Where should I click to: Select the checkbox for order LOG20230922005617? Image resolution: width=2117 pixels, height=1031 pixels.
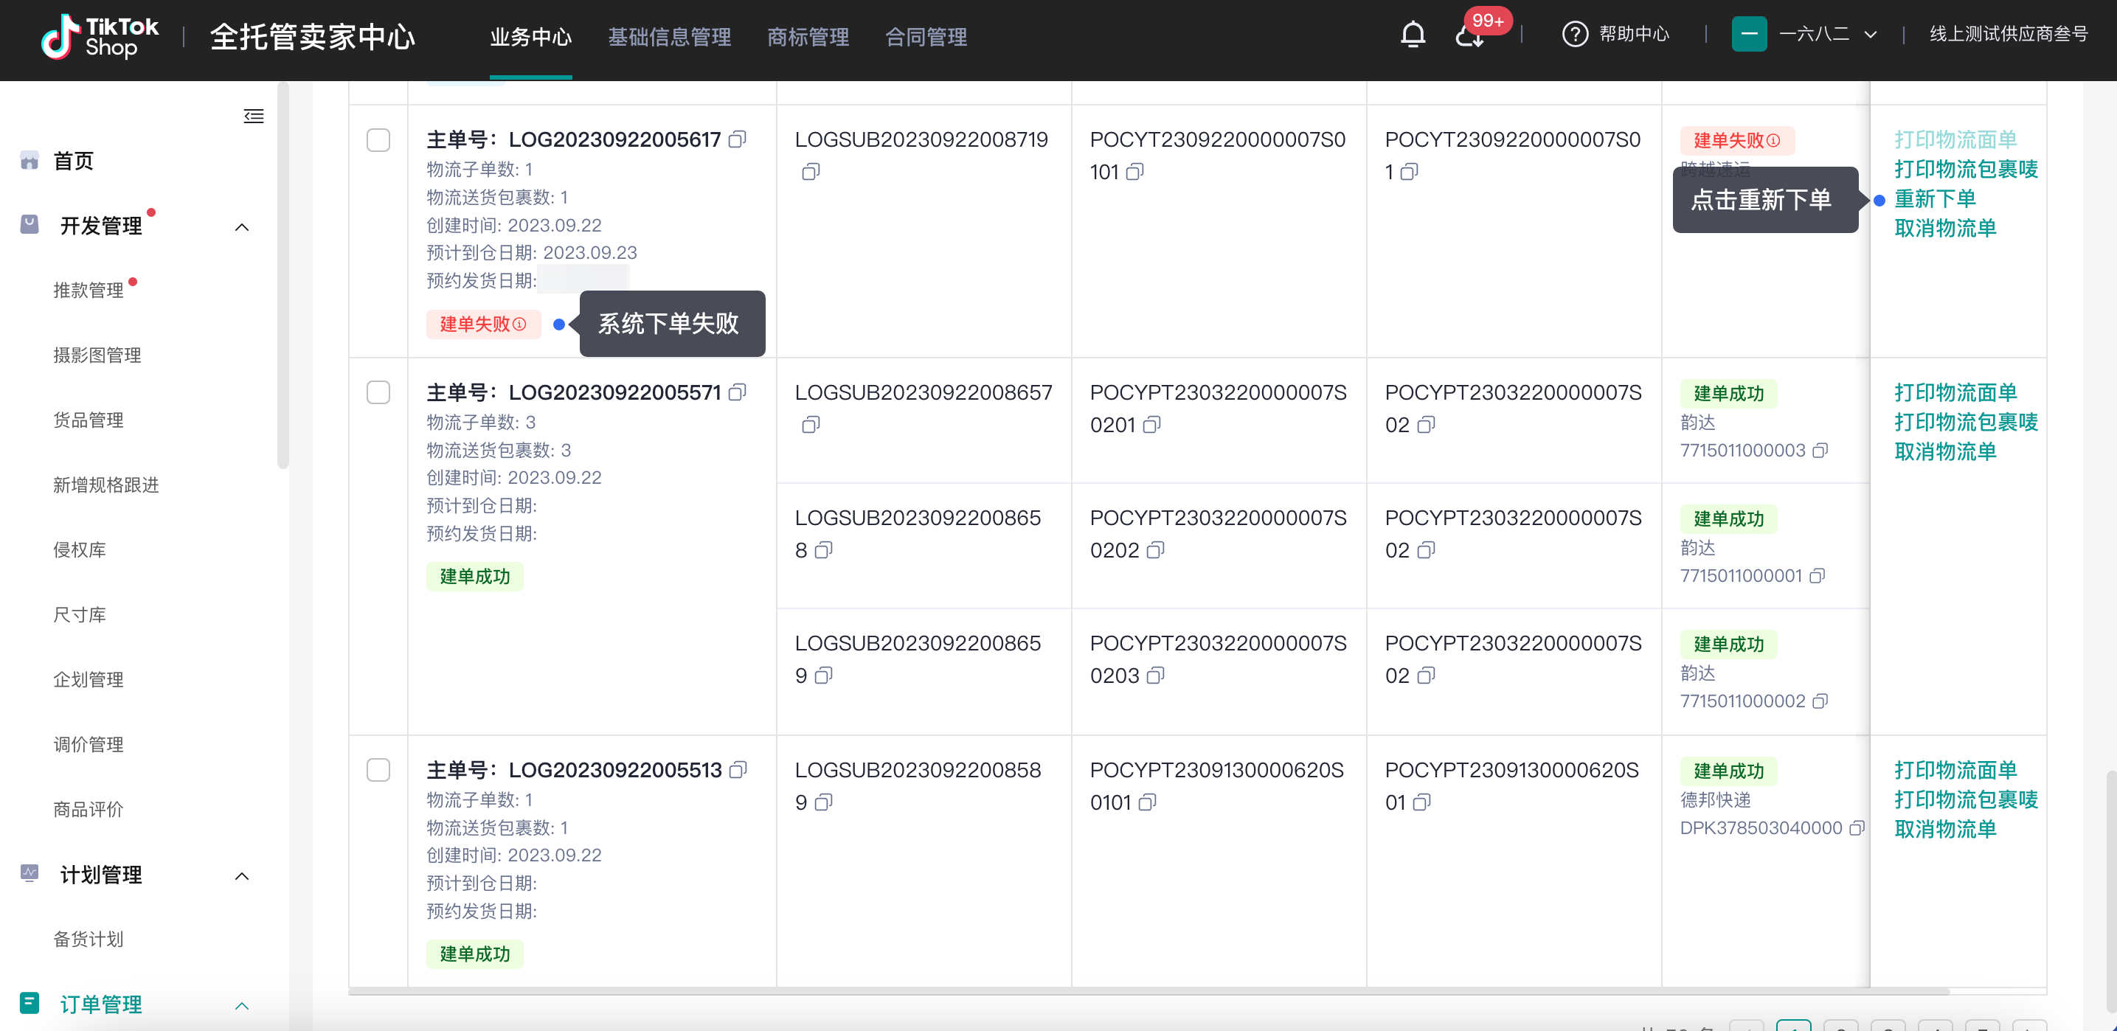click(378, 139)
